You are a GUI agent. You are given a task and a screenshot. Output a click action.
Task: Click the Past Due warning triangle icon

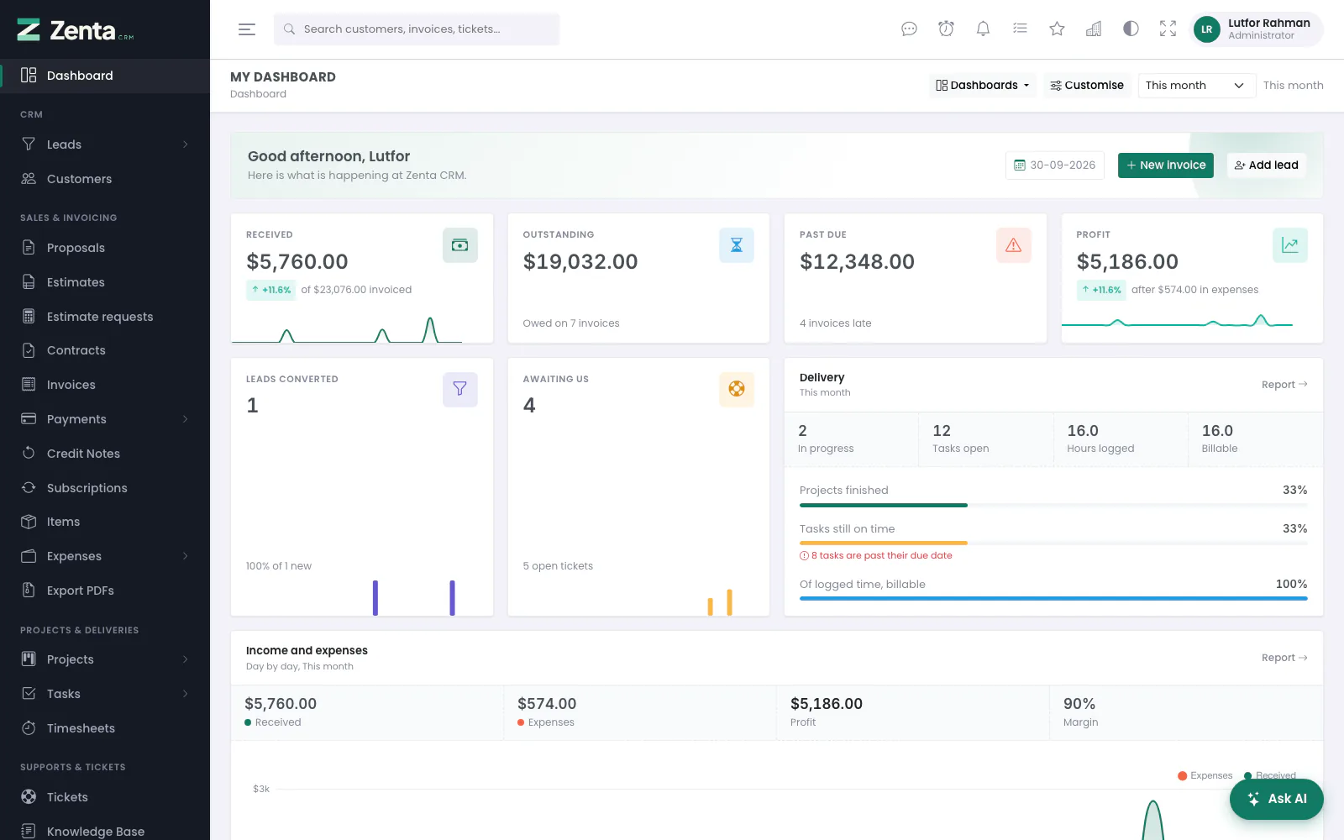point(1014,245)
